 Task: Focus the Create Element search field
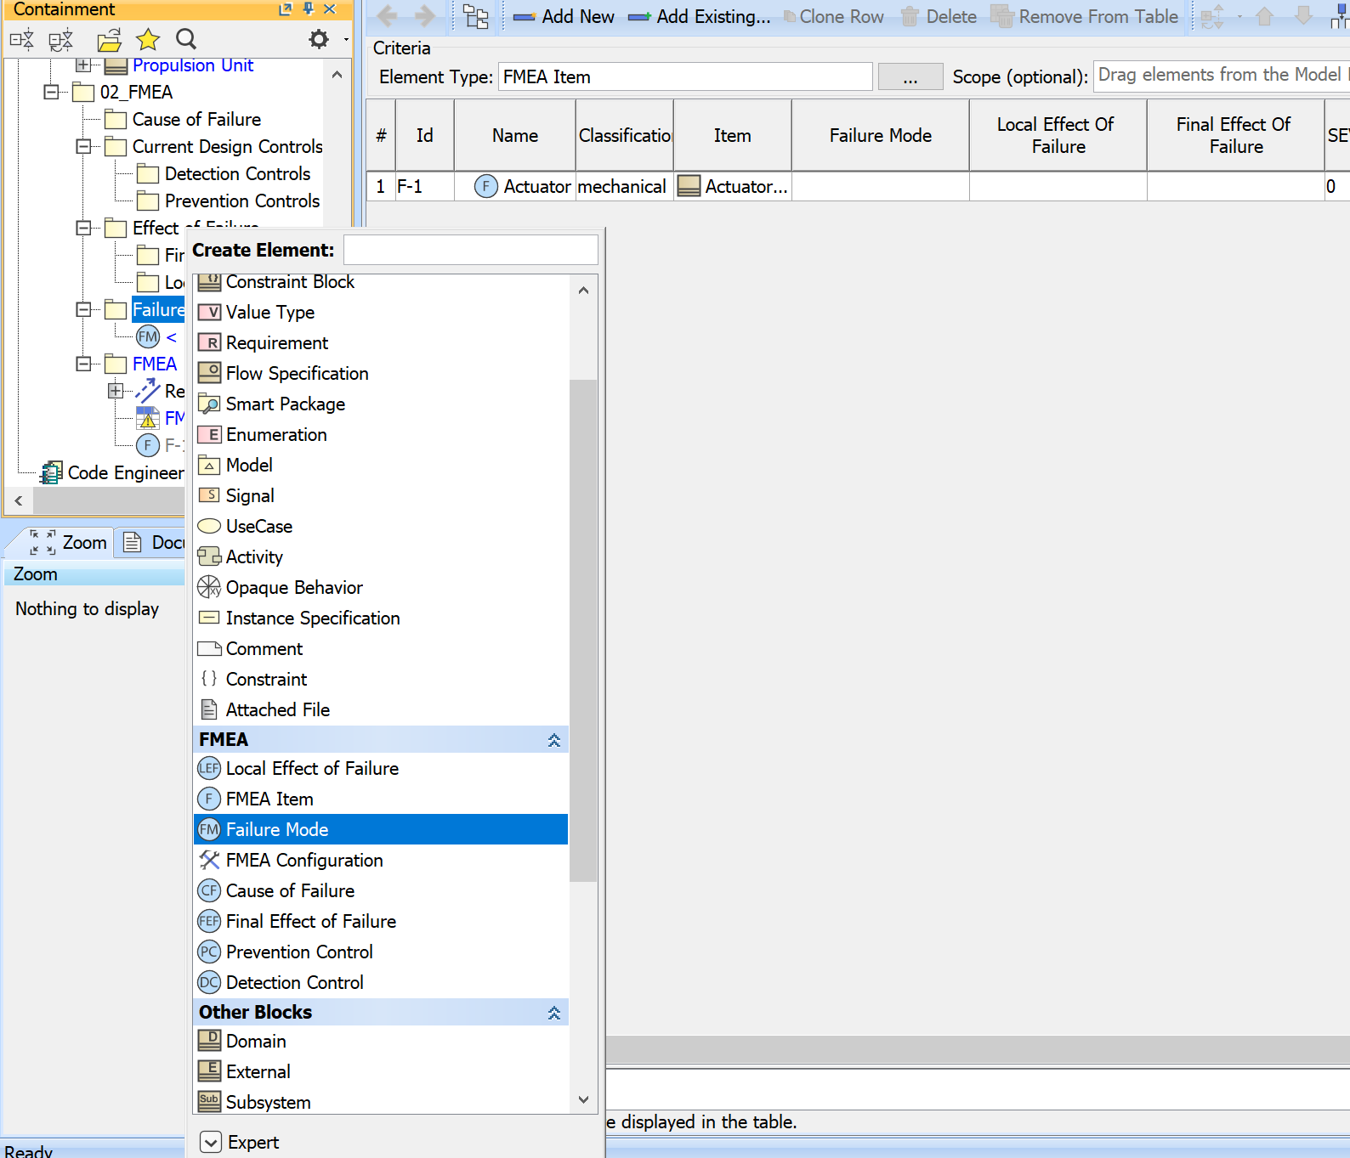point(471,251)
